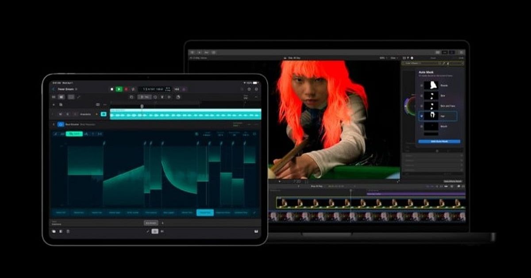Toggle the blue Beat Breaker power button
This screenshot has height=278, width=531.
tap(61, 124)
